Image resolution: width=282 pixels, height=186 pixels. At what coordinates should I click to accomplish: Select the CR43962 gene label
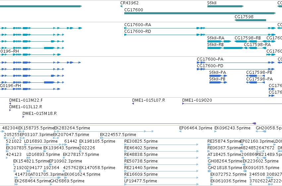pyautogui.click(x=129, y=3)
